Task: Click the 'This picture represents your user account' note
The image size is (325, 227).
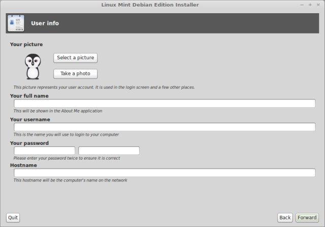Action: pyautogui.click(x=104, y=87)
